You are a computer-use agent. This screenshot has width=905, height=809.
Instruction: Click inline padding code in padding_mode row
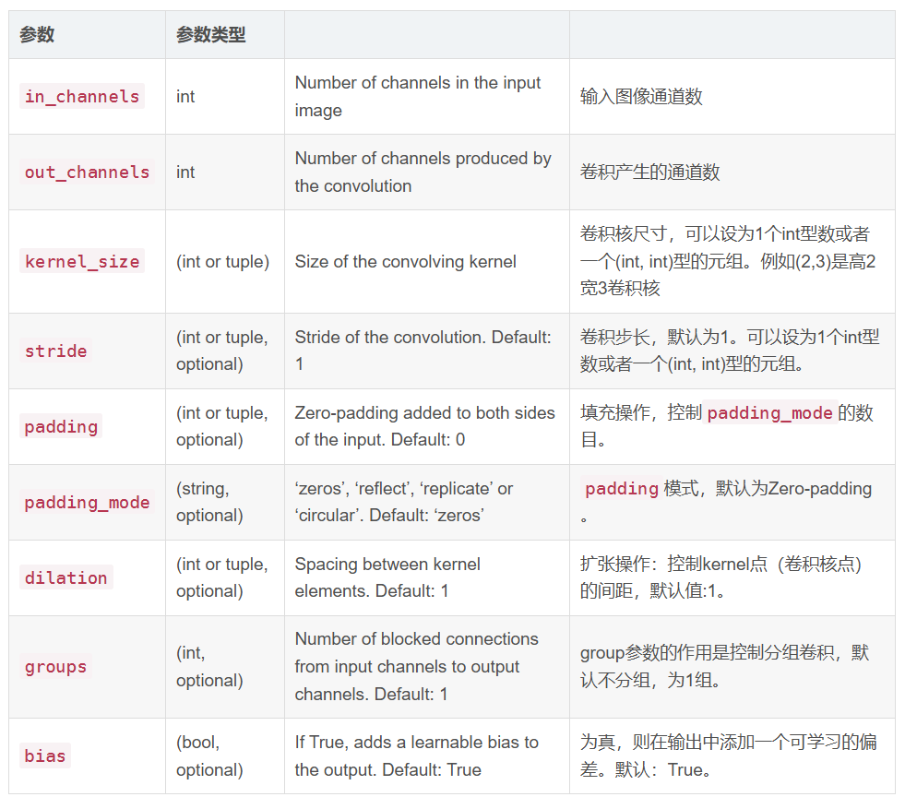tap(622, 489)
